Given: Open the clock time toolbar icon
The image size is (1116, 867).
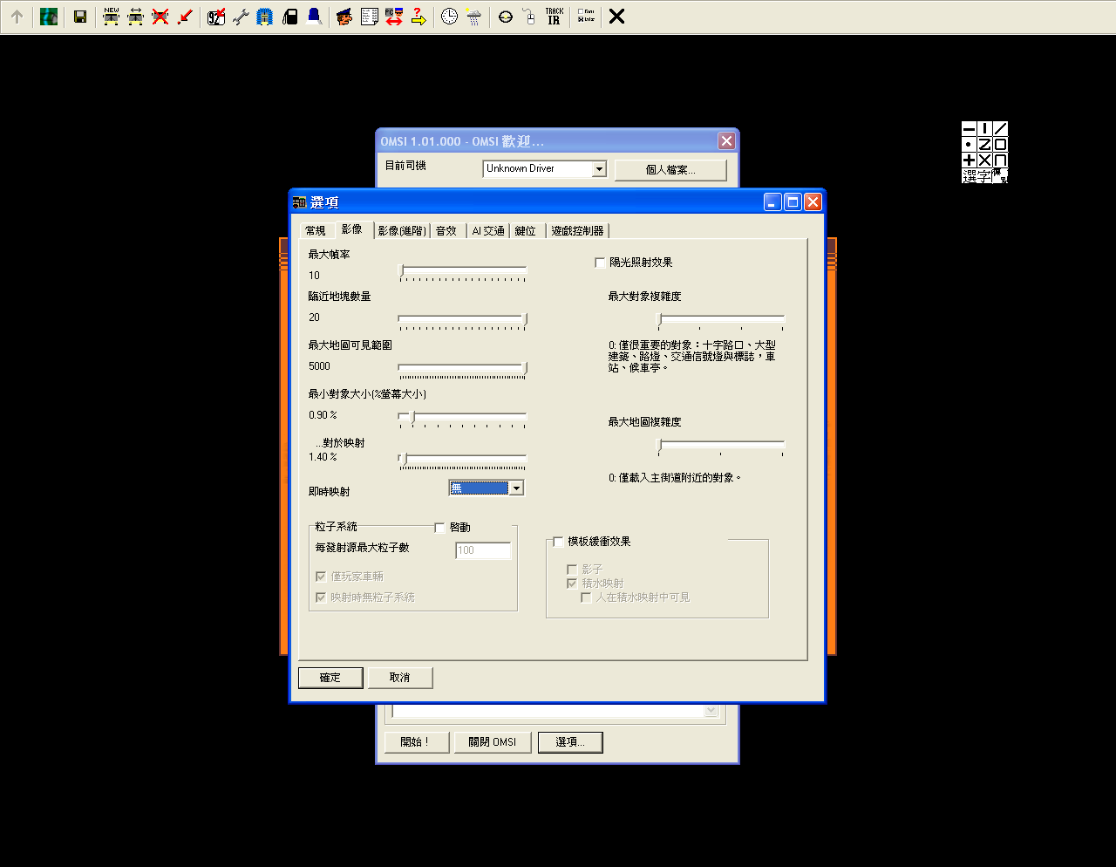Looking at the screenshot, I should 449,17.
